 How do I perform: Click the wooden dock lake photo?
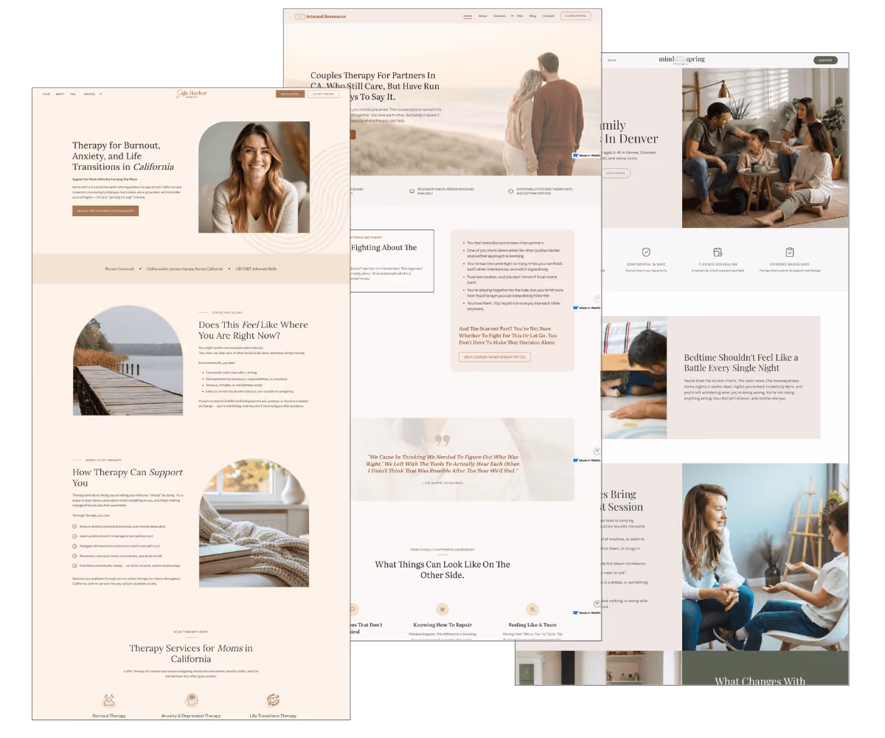(128, 361)
